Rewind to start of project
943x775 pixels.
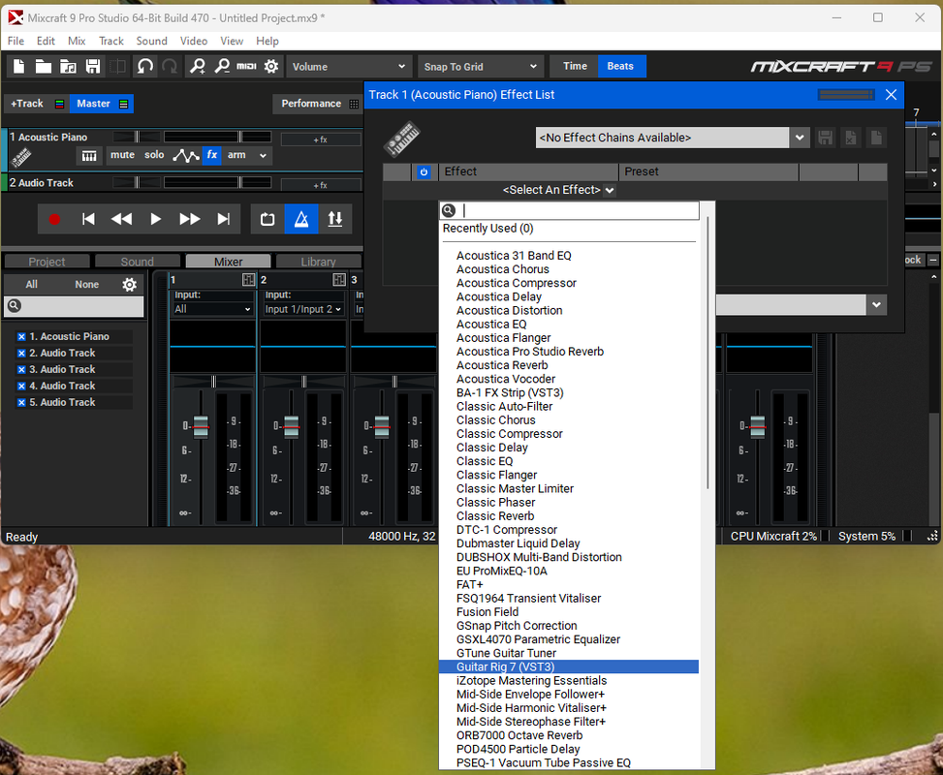click(x=88, y=219)
